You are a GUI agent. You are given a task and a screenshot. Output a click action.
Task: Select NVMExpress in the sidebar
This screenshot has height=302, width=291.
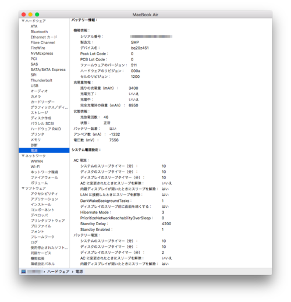pos(42,54)
